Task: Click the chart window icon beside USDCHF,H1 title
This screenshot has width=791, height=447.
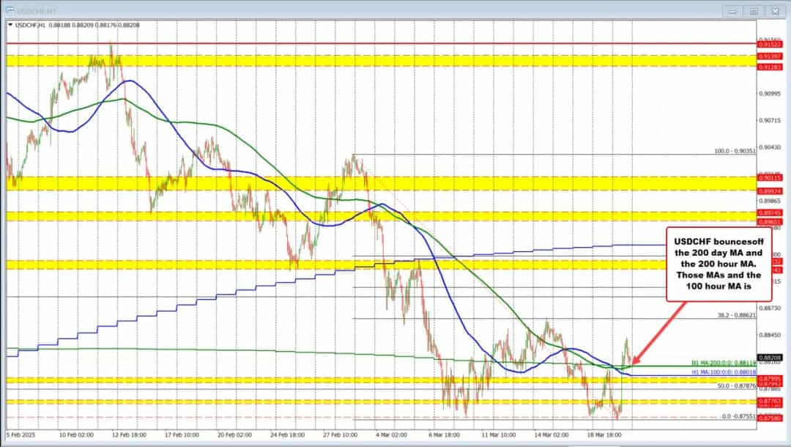Action: pos(12,12)
